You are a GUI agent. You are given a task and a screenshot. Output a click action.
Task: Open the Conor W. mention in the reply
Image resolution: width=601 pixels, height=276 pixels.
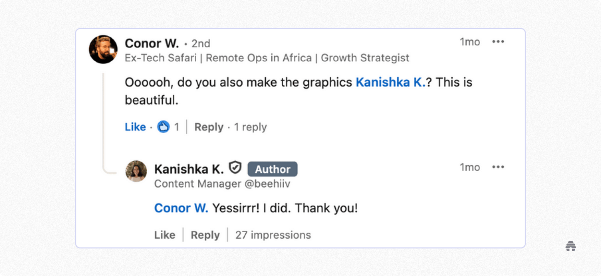click(181, 208)
